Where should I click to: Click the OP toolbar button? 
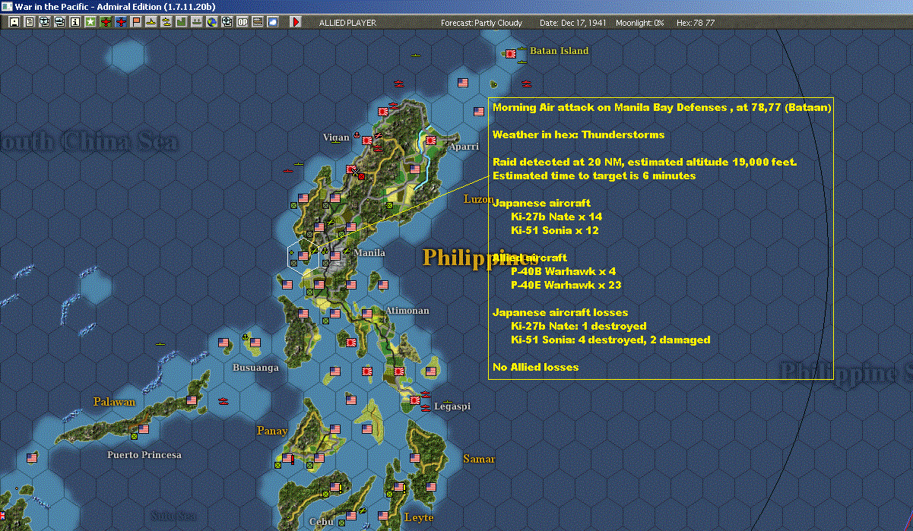point(242,22)
